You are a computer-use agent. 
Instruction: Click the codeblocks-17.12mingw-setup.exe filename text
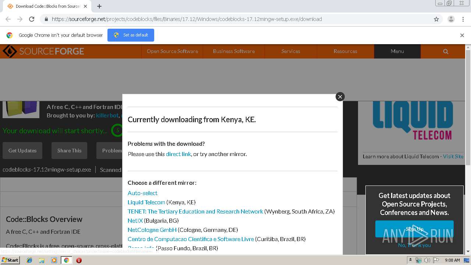pyautogui.click(x=47, y=170)
